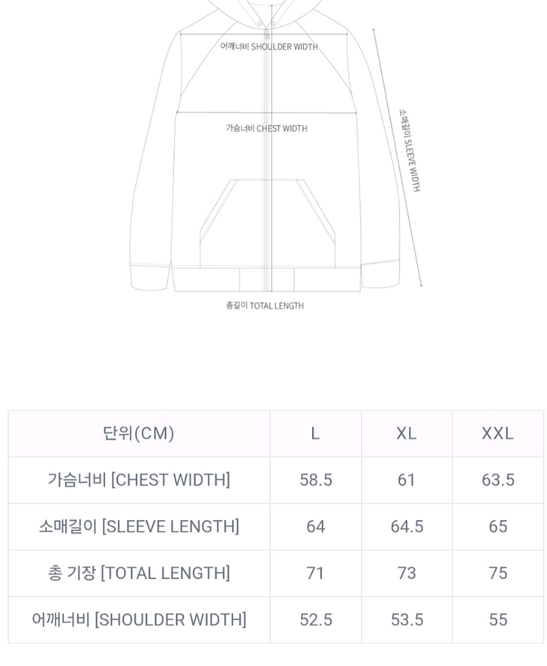
Task: Select the XL chest width value 61
Action: click(x=406, y=480)
